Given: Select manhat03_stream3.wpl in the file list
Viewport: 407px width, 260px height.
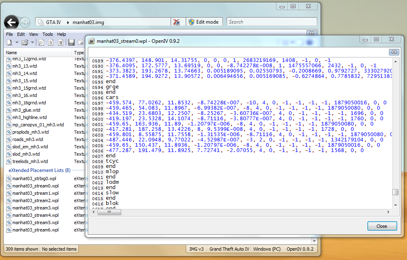Looking at the screenshot, I should pyautogui.click(x=35, y=208).
